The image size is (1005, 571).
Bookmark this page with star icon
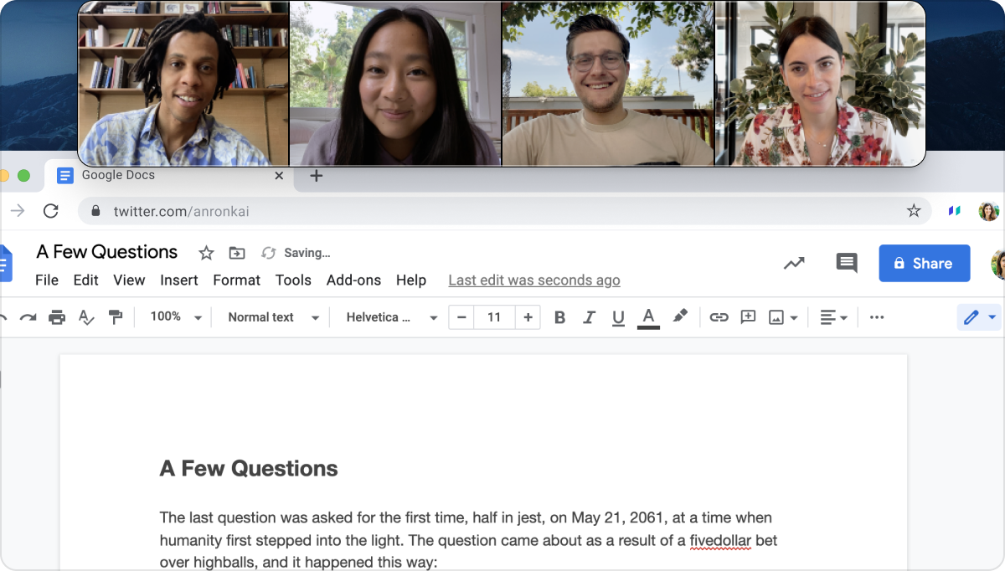pos(914,211)
